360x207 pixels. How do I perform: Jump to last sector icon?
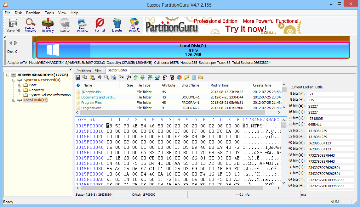tap(157, 77)
